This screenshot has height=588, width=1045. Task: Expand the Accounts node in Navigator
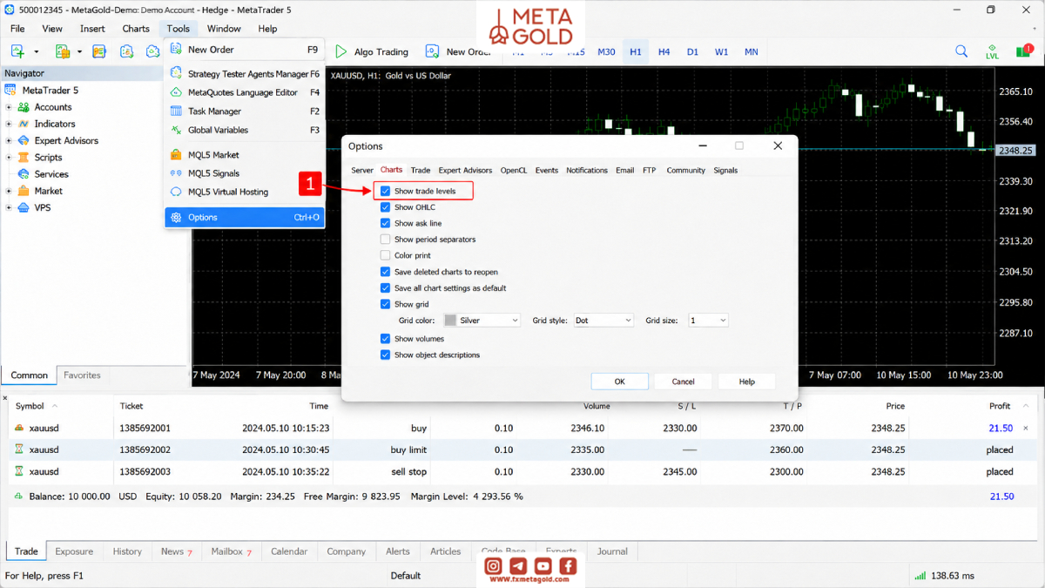pyautogui.click(x=9, y=107)
